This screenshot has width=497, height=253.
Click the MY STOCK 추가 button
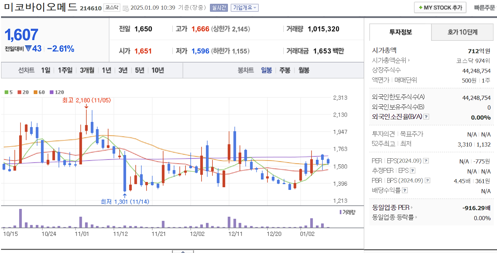[440, 7]
